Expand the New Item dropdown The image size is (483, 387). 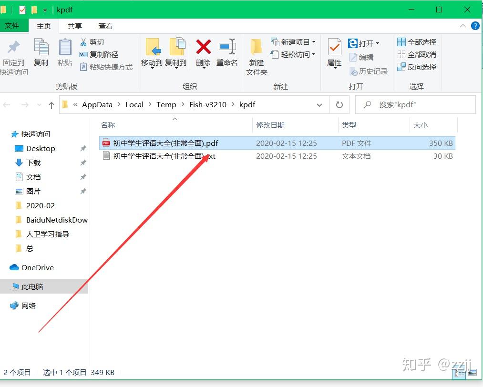click(314, 42)
